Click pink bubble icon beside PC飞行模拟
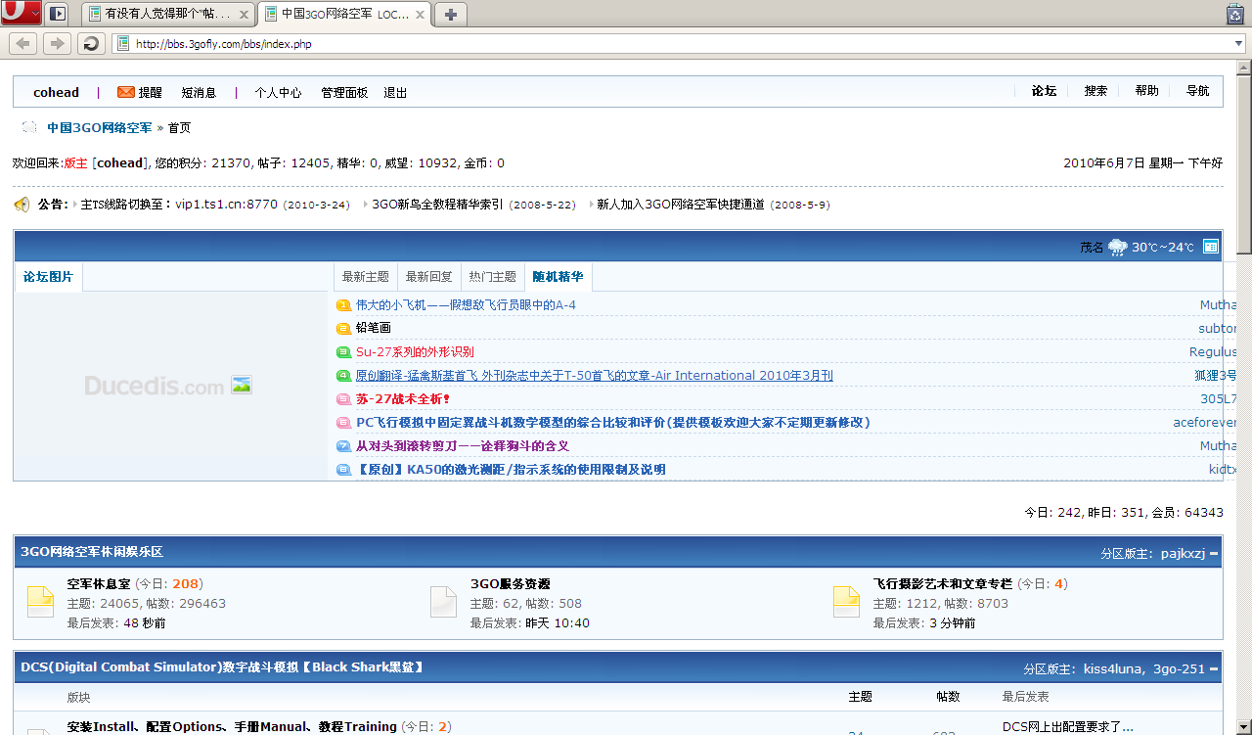Viewport: 1252px width, 735px height. 343,423
